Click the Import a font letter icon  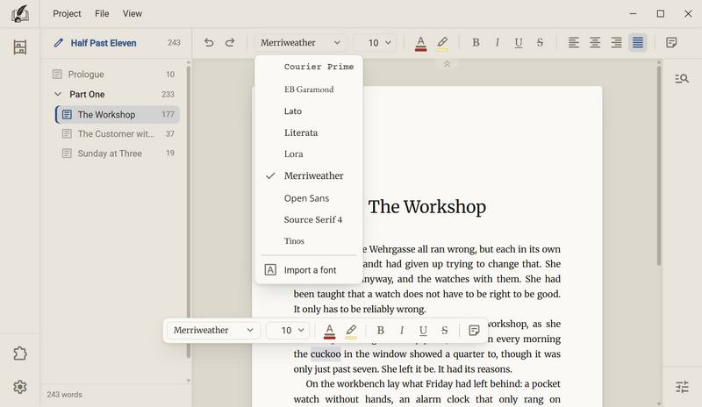[270, 269]
